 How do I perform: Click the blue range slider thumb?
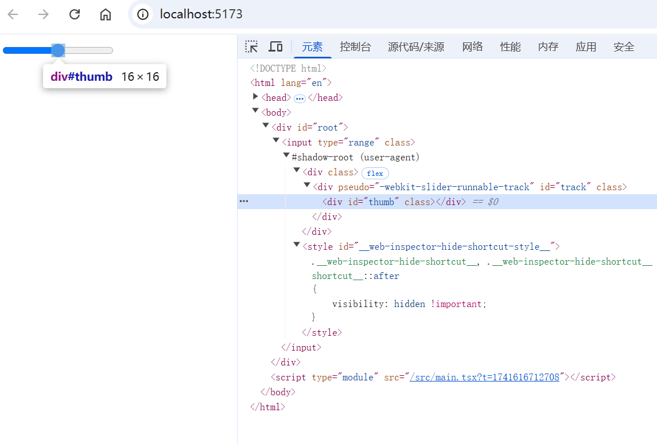pos(59,50)
